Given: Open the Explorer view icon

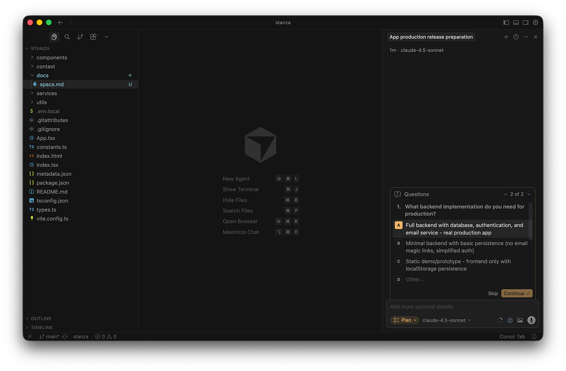Looking at the screenshot, I should tap(54, 37).
